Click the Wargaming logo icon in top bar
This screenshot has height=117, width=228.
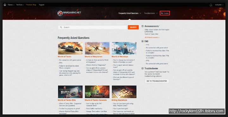[5, 5]
